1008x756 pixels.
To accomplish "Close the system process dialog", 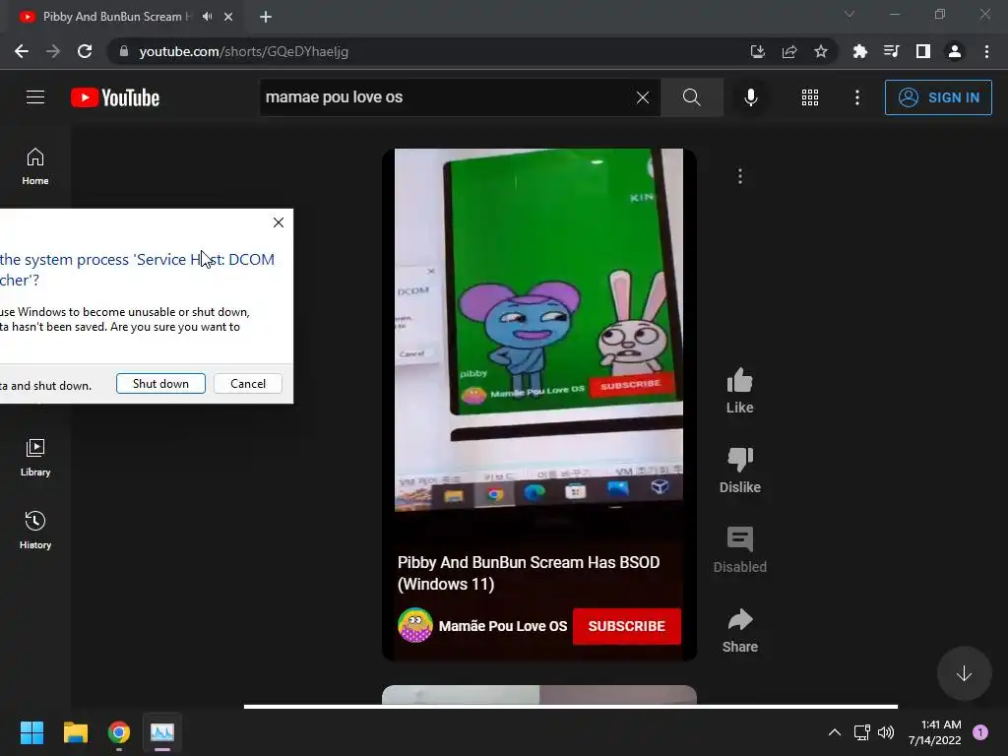I will (x=279, y=222).
